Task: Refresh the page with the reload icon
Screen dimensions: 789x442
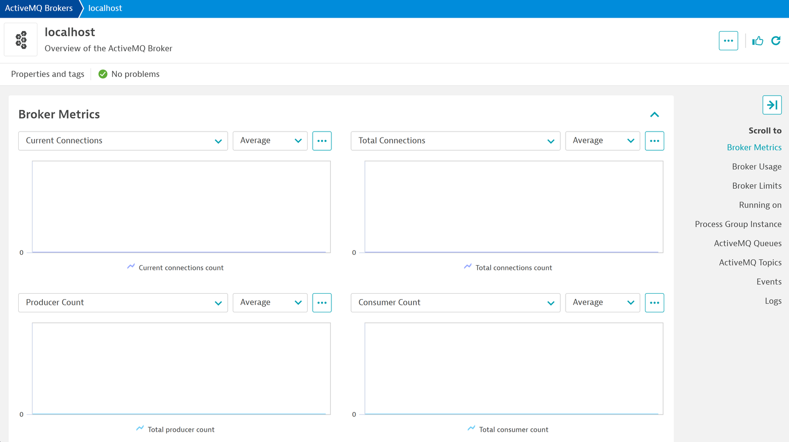Action: (x=776, y=41)
